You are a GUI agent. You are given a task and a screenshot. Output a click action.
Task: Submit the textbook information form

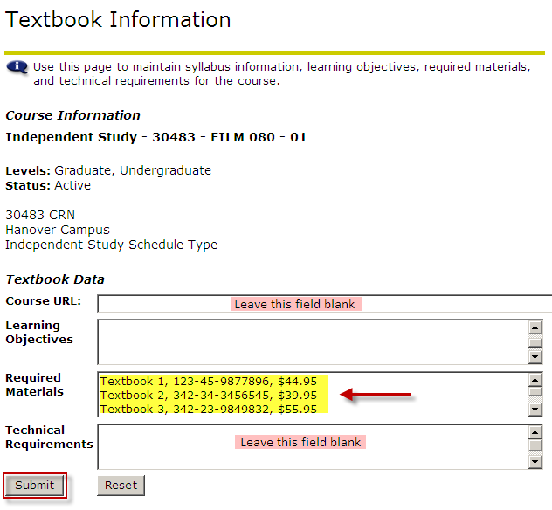point(35,486)
